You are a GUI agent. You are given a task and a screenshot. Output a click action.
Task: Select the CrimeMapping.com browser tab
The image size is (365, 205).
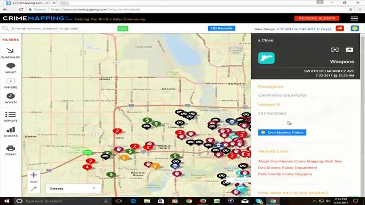point(30,3)
